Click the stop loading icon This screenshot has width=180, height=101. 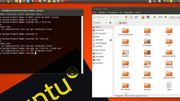(x=131, y=17)
